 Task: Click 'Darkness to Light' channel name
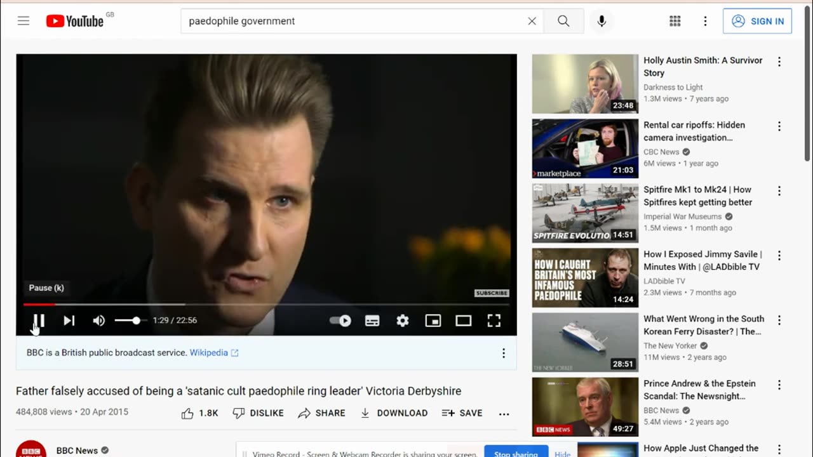pos(673,87)
